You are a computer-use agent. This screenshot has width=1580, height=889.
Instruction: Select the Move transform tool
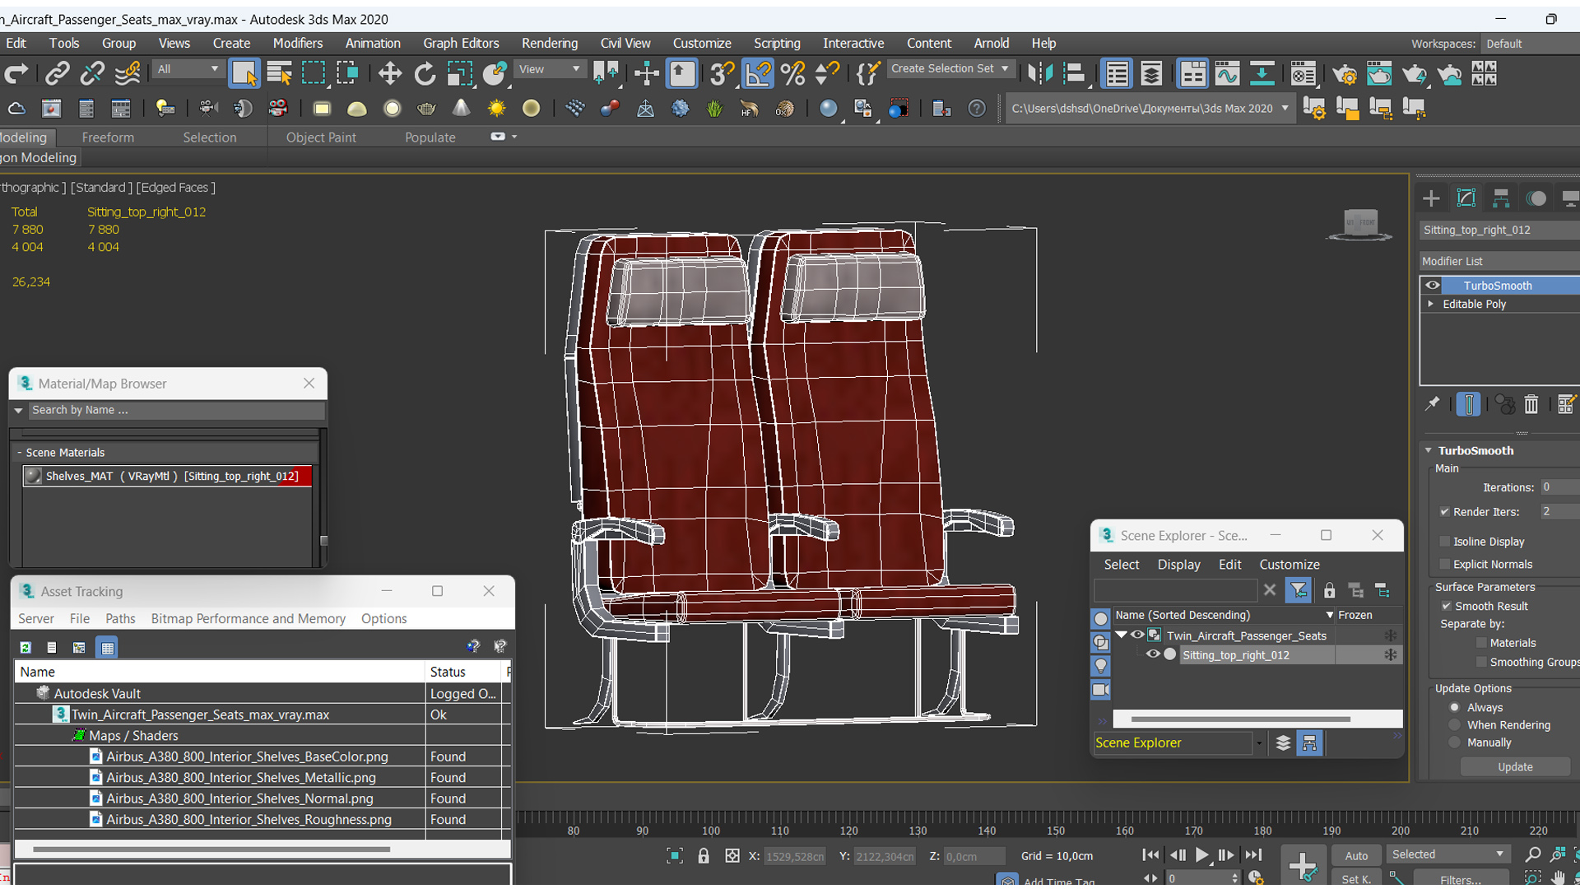pos(389,74)
